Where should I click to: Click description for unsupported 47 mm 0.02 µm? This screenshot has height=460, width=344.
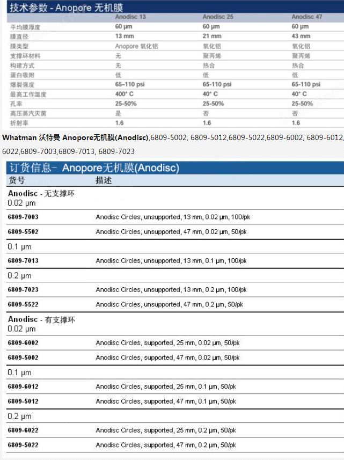[171, 232]
